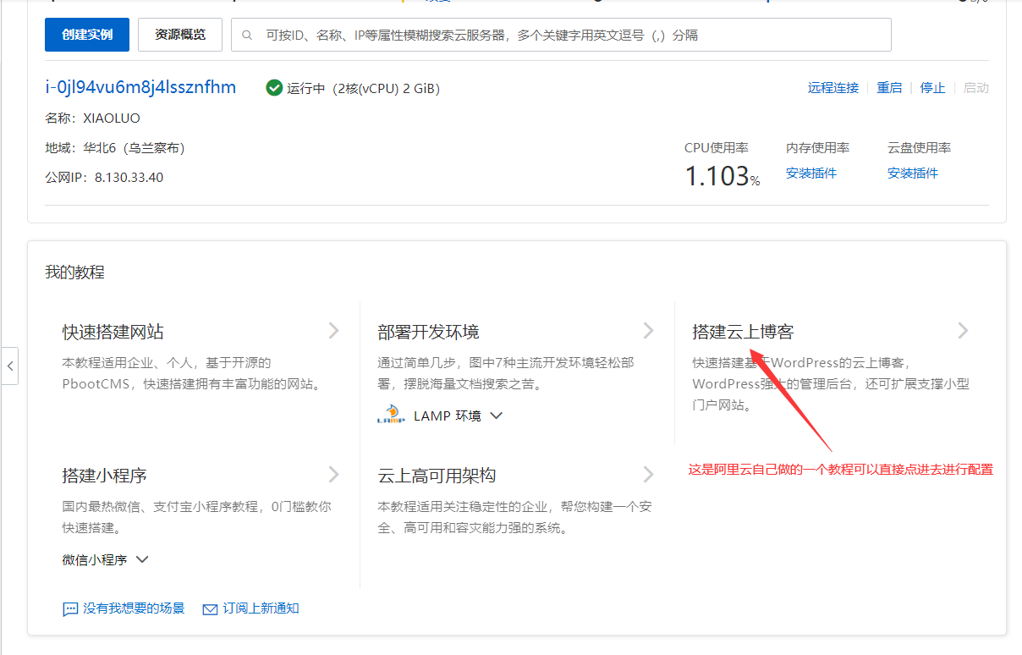Open the 快速搭建网站 tutorial
The width and height of the screenshot is (1022, 655).
[x=113, y=332]
